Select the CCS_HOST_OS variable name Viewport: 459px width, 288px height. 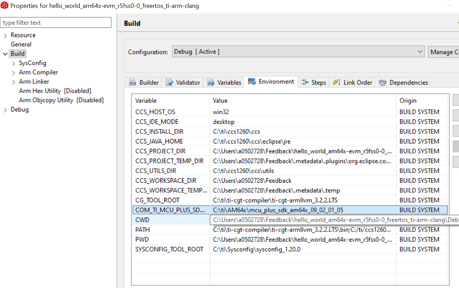pyautogui.click(x=155, y=112)
